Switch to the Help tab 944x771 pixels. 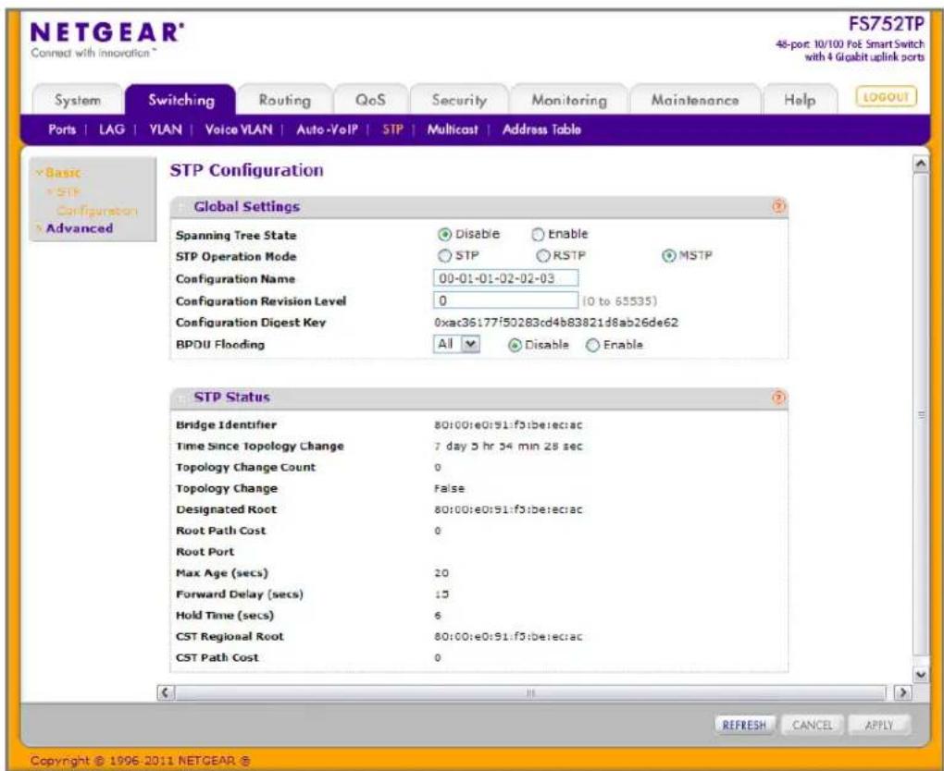pos(800,101)
